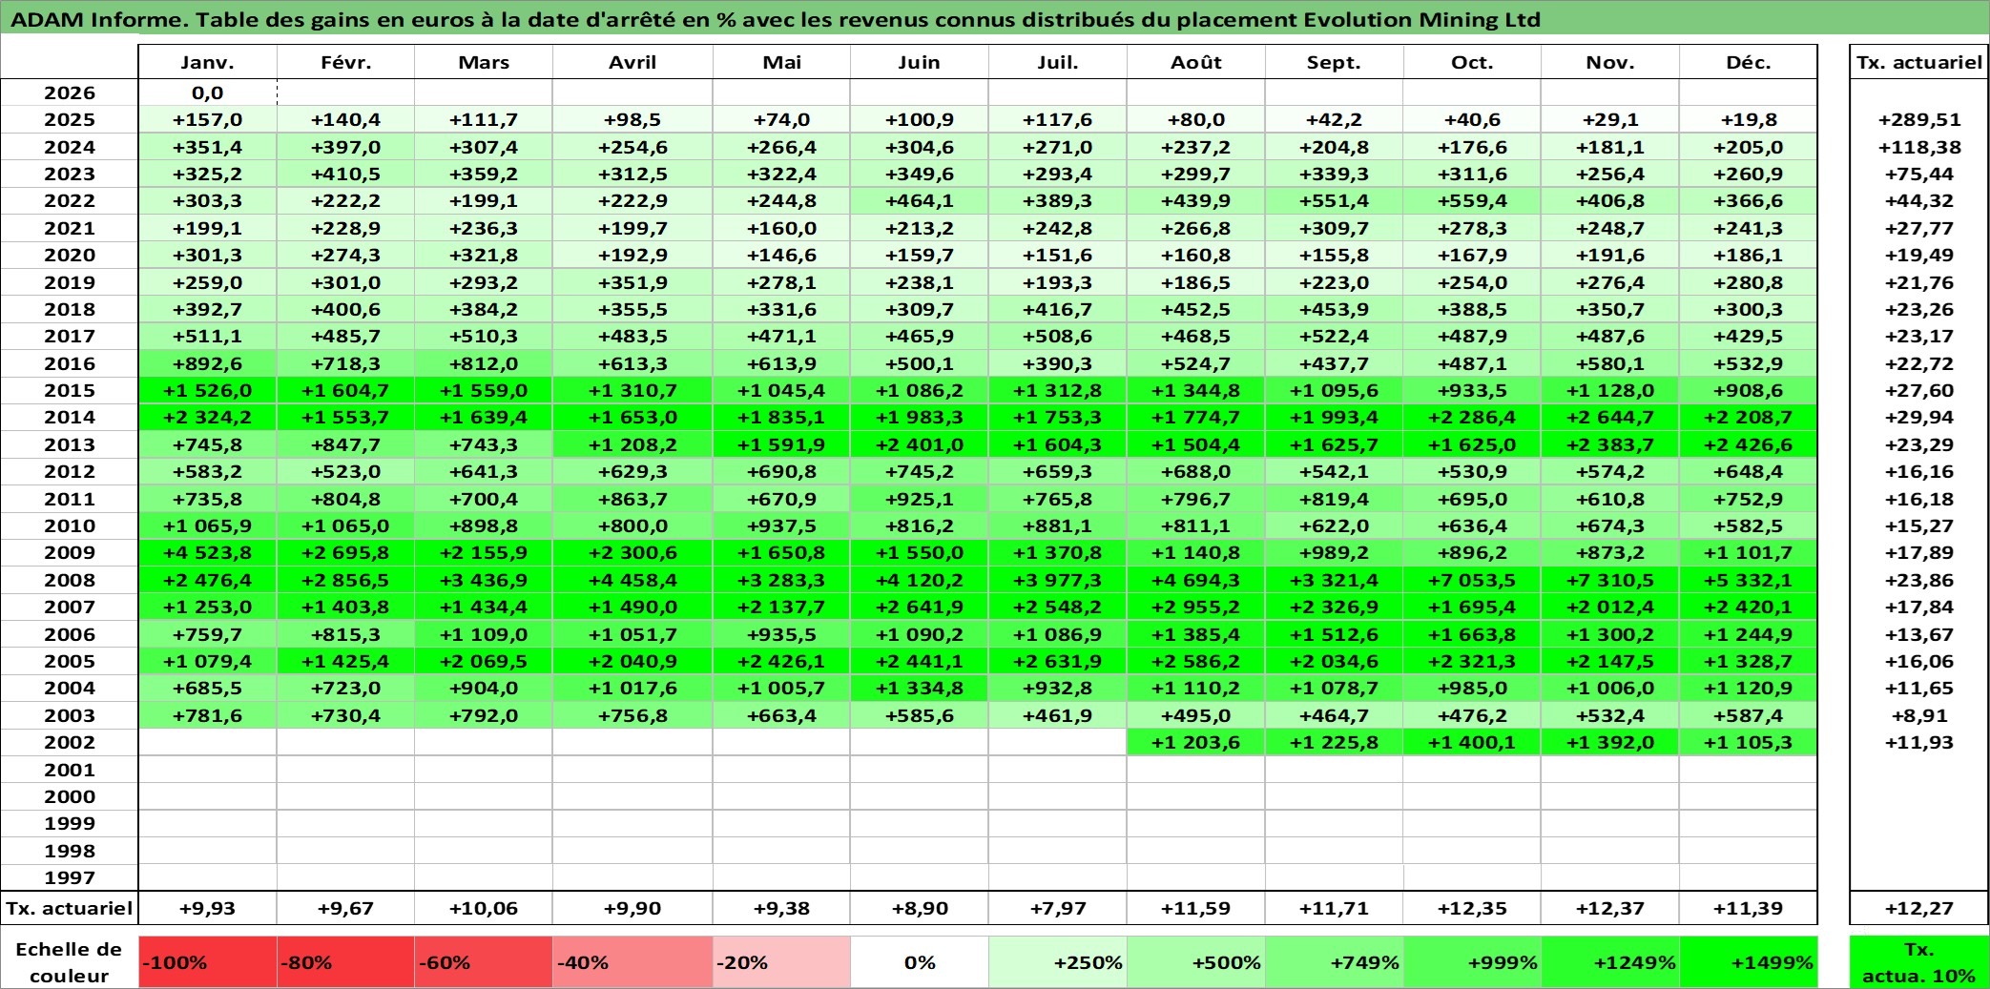
Task: Click the +5 332,1 cell in 2008 row
Action: tap(1749, 580)
